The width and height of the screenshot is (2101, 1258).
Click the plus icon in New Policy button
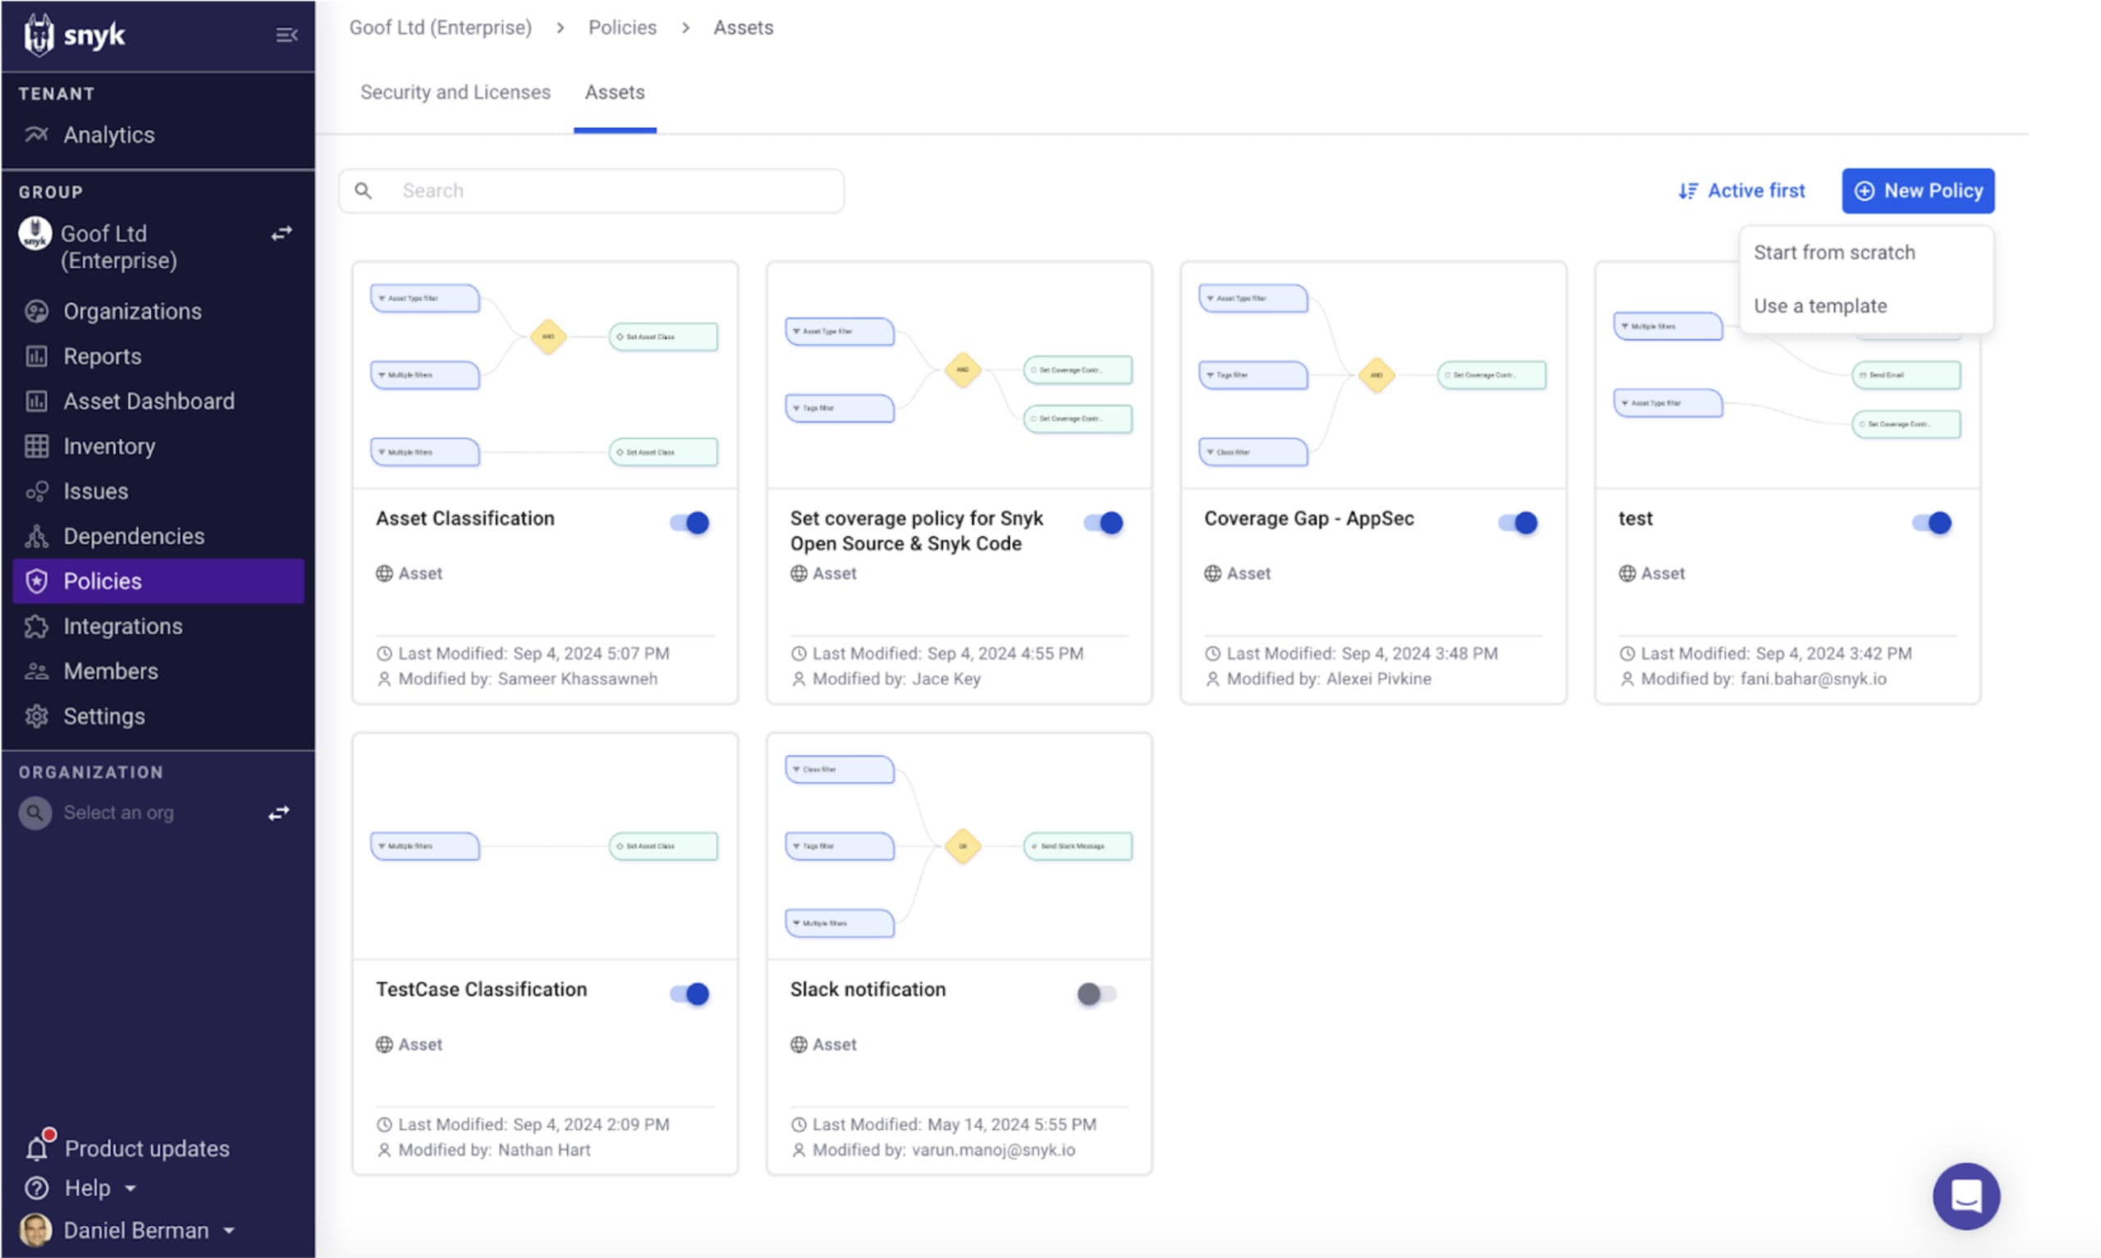coord(1863,190)
